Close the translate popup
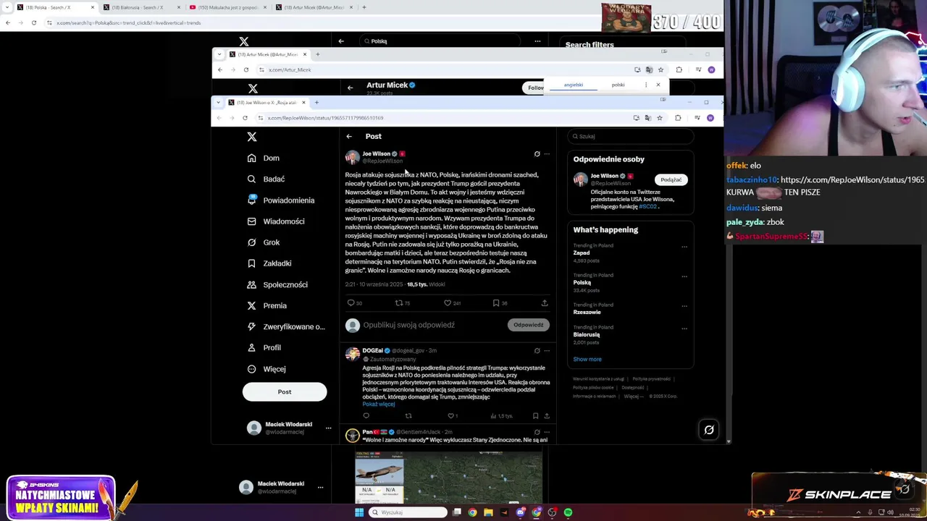Image resolution: width=927 pixels, height=521 pixels. [x=658, y=85]
